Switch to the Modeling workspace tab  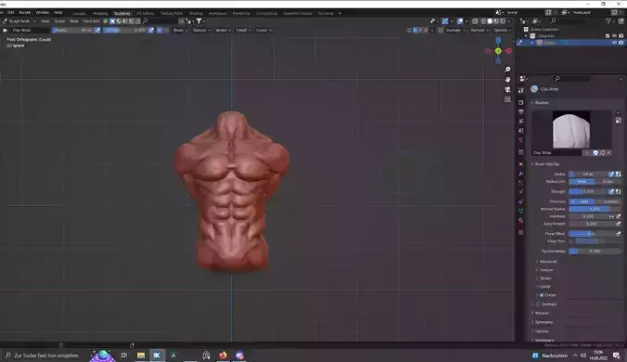[x=100, y=13]
